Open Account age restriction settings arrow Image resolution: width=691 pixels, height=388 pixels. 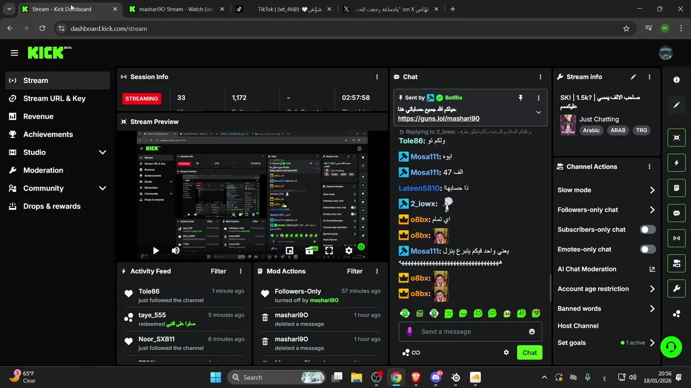coord(652,289)
